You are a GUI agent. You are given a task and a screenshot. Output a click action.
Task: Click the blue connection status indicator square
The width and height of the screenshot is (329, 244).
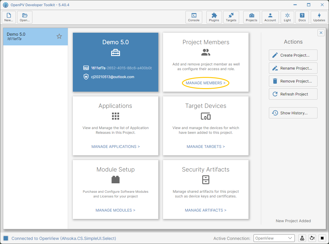[x=6, y=238]
